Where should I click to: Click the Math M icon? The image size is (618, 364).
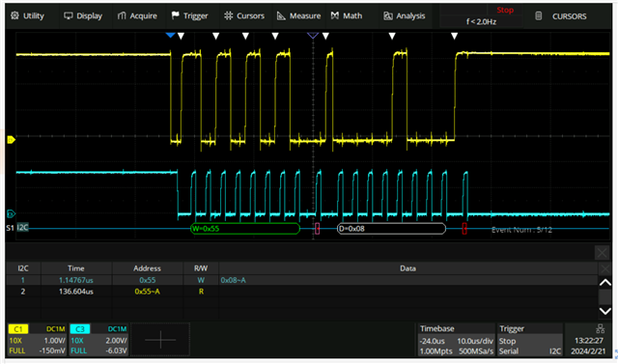(x=335, y=15)
